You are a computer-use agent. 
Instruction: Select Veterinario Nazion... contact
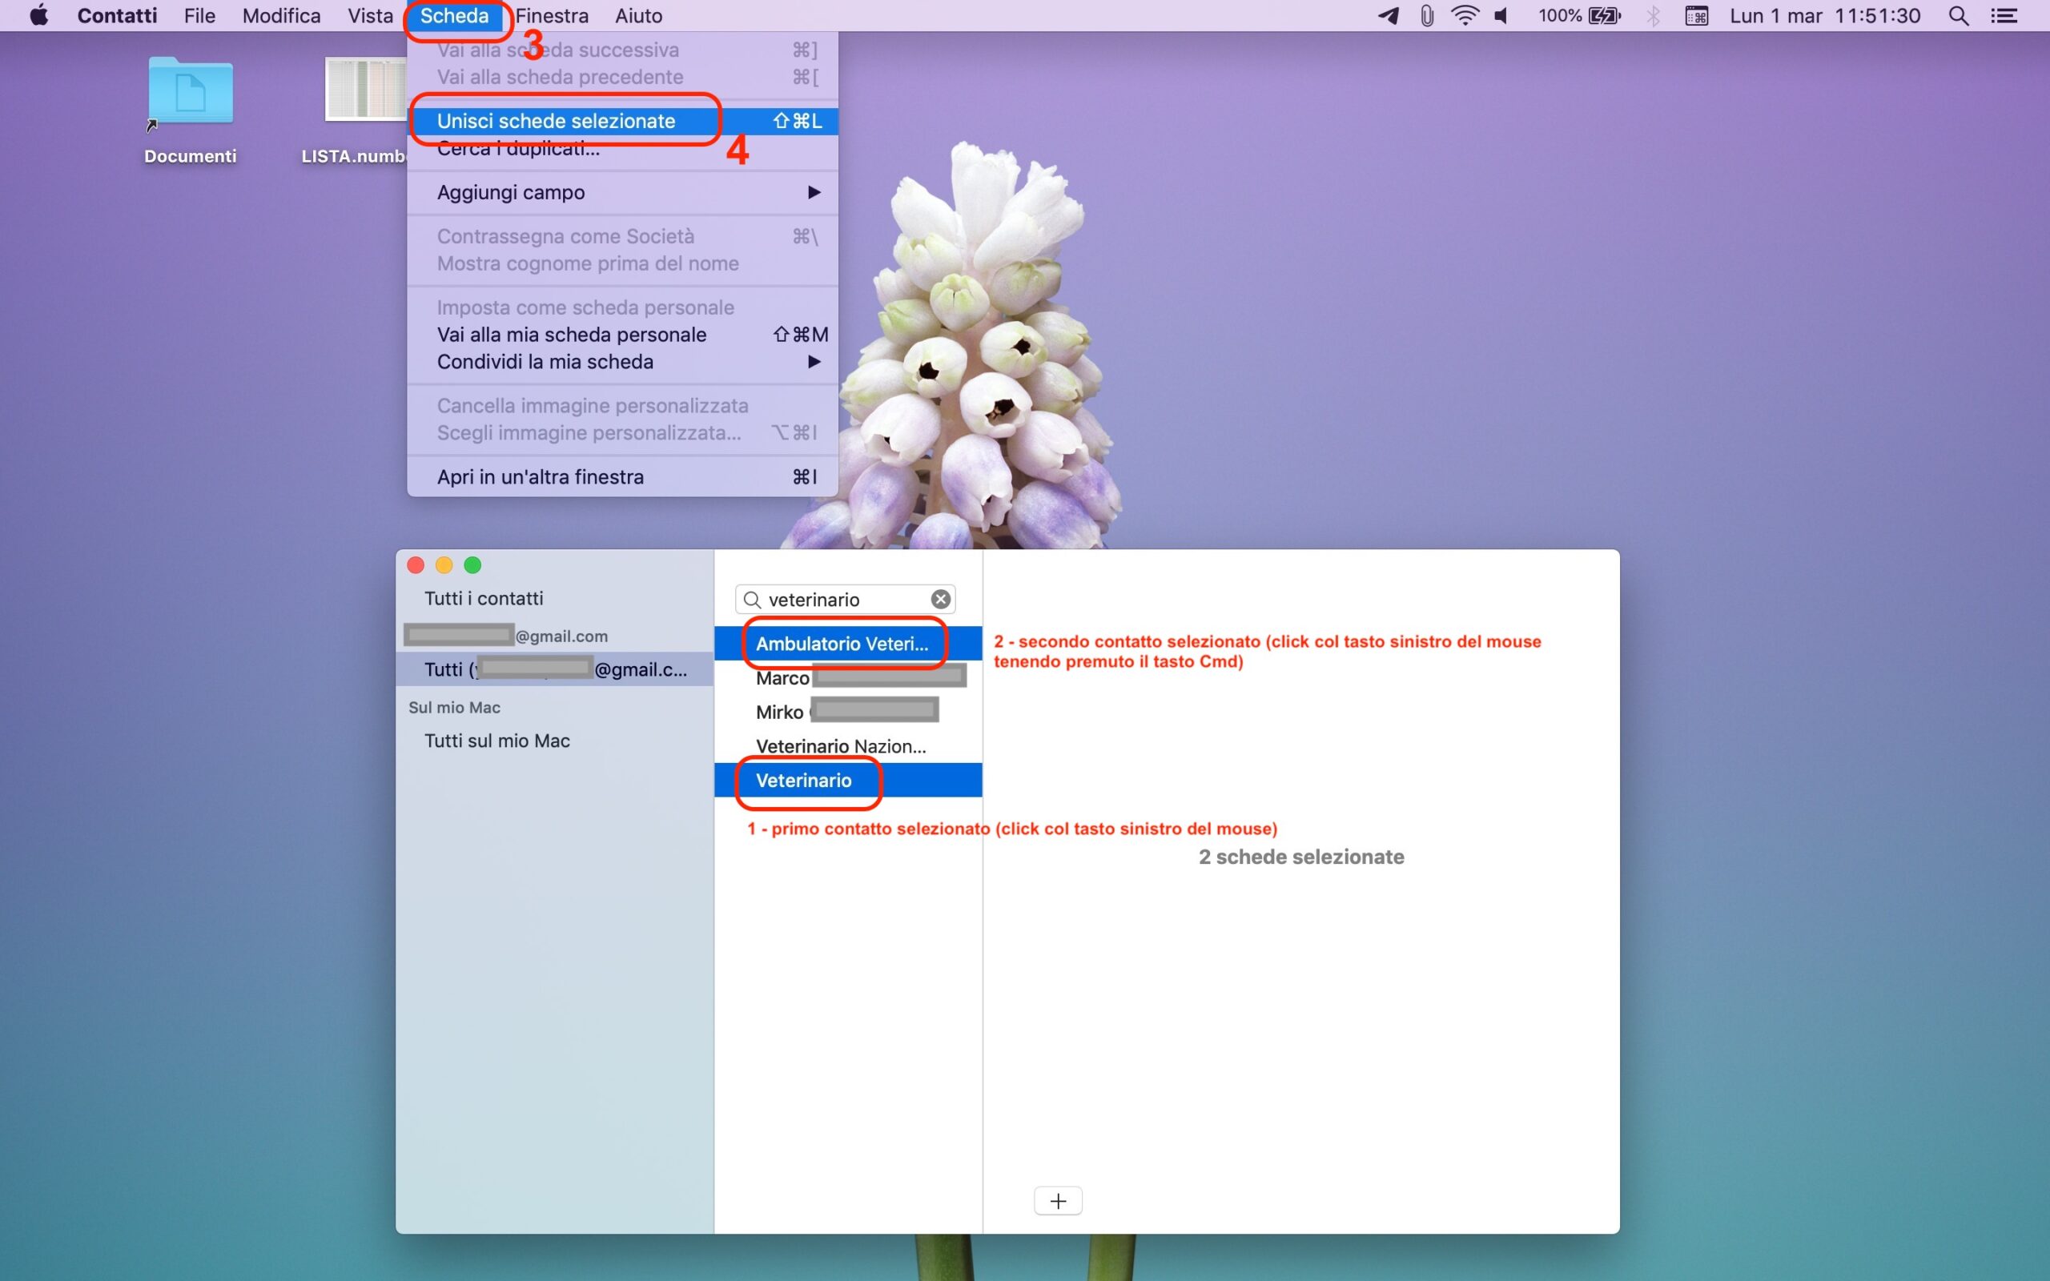coord(840,745)
